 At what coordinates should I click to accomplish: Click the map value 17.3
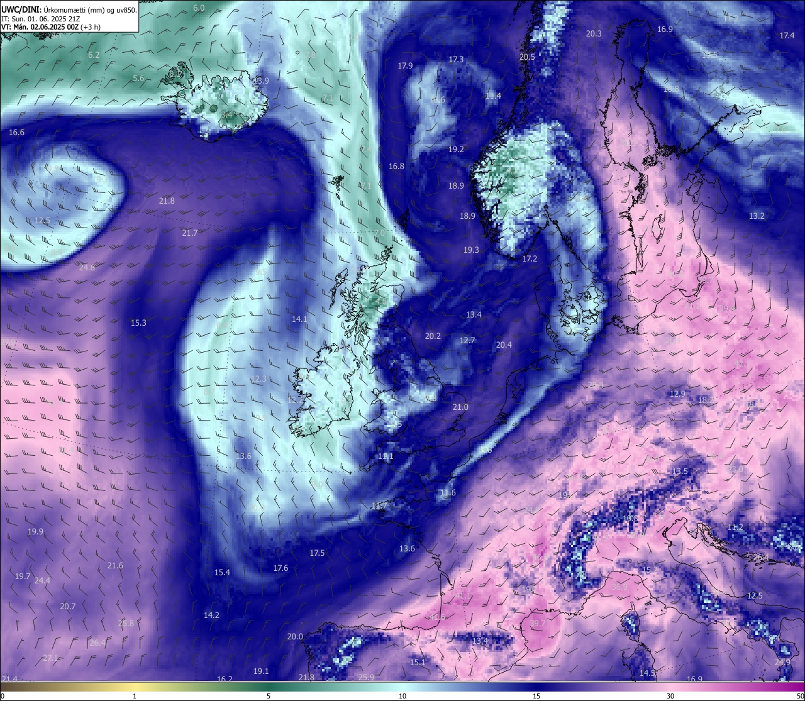point(456,59)
